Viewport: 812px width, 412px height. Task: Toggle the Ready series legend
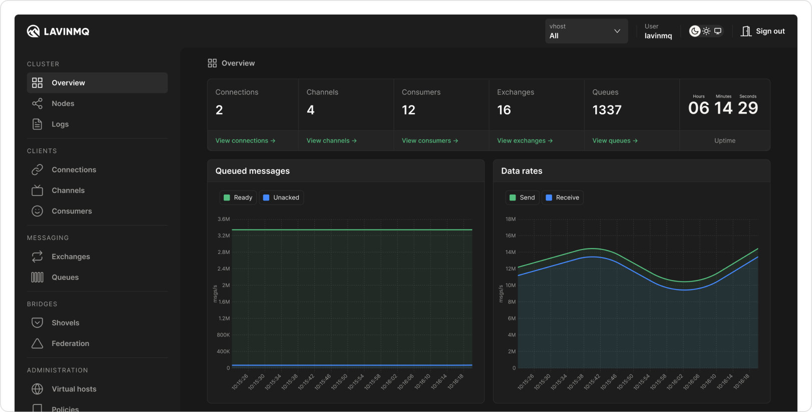click(x=238, y=197)
